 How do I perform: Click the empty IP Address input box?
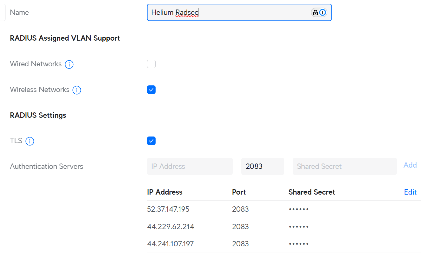click(190, 166)
